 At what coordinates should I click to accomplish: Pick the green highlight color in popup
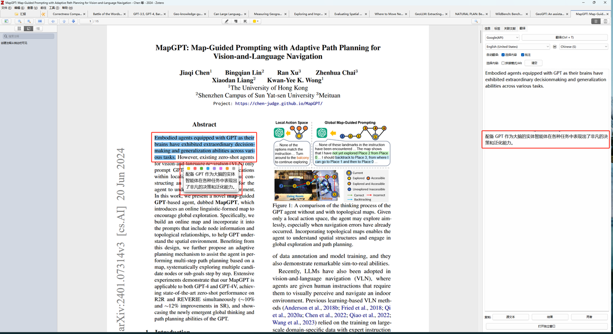point(202,168)
